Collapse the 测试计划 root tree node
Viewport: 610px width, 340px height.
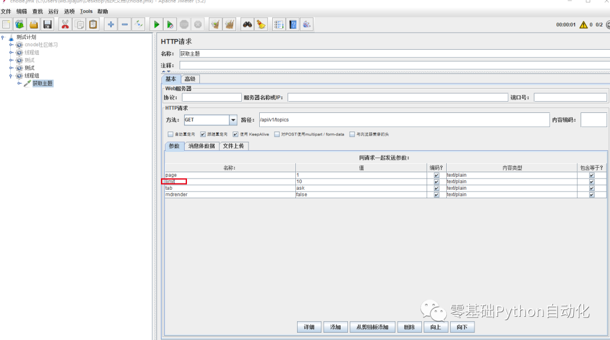[x=3, y=37]
